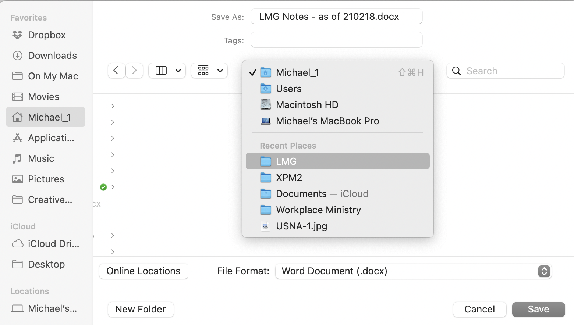The height and width of the screenshot is (325, 574).
Task: Select Michael_1 home folder in sidebar
Action: coord(46,117)
